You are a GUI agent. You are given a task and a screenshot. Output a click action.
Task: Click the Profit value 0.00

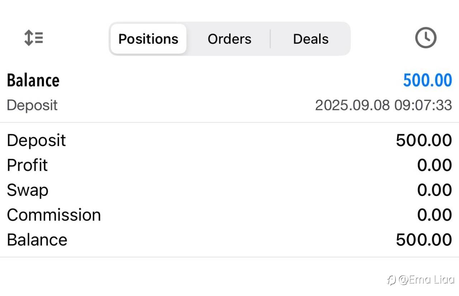tap(434, 165)
